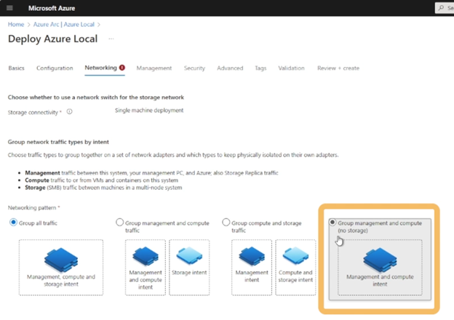Click the Networking tab error badge
The image size is (454, 320).
click(x=122, y=68)
